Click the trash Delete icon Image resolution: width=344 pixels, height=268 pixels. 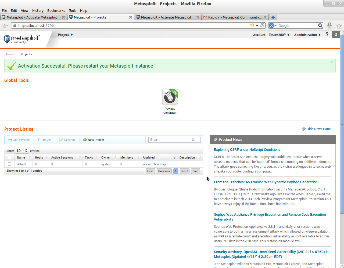point(39,140)
